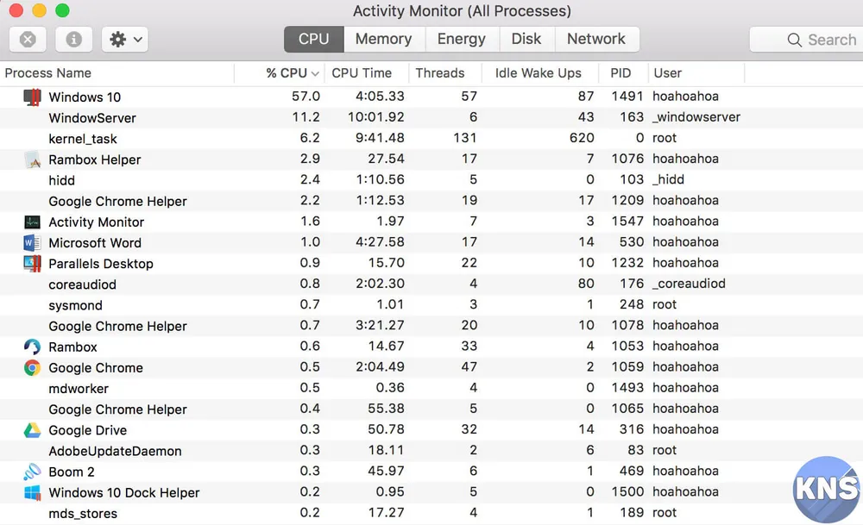Select the hidd process row
Viewport: 863px width, 525px height.
click(431, 180)
